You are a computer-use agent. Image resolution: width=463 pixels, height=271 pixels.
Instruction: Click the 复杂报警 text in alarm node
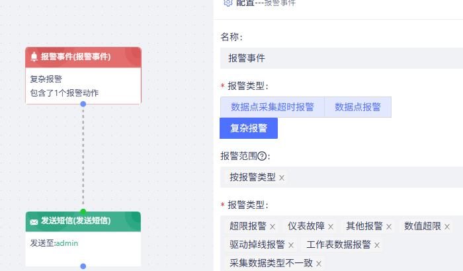tap(46, 79)
